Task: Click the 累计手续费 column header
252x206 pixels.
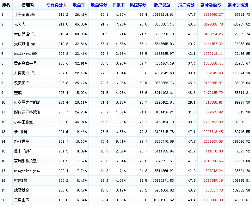Action: (x=238, y=5)
